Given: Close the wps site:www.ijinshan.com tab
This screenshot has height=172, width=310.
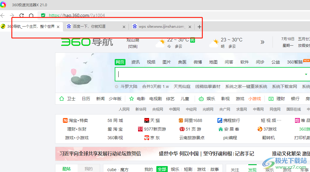Looking at the screenshot, I should pos(190,27).
